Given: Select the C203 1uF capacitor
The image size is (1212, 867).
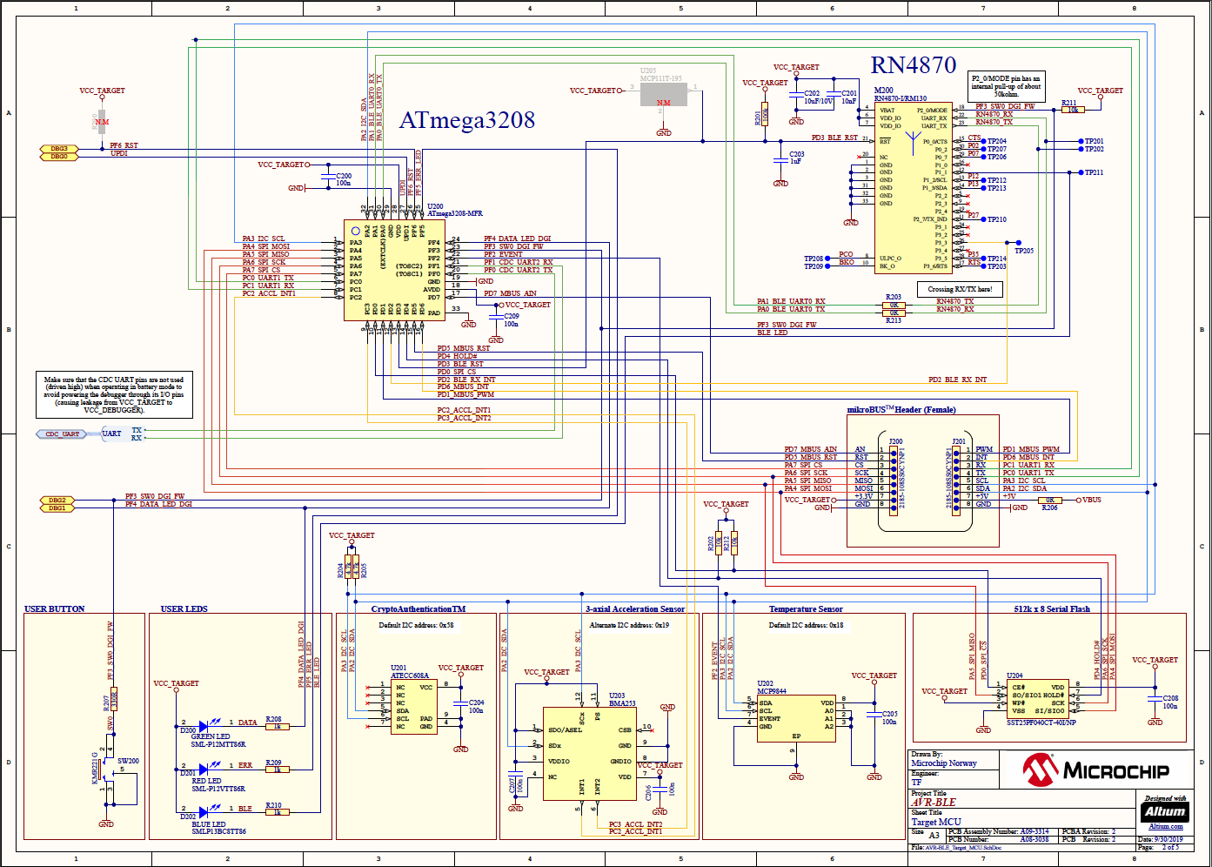Looking at the screenshot, I should tap(781, 160).
